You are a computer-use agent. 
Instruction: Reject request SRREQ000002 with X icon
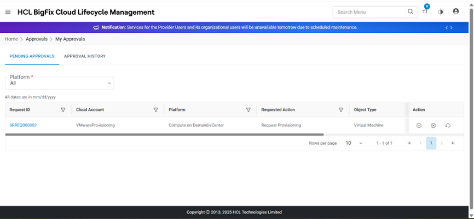(x=433, y=125)
